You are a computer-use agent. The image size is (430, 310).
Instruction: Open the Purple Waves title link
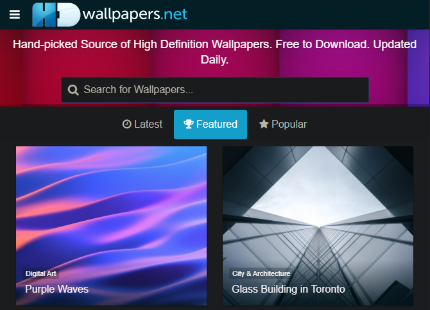click(x=56, y=289)
